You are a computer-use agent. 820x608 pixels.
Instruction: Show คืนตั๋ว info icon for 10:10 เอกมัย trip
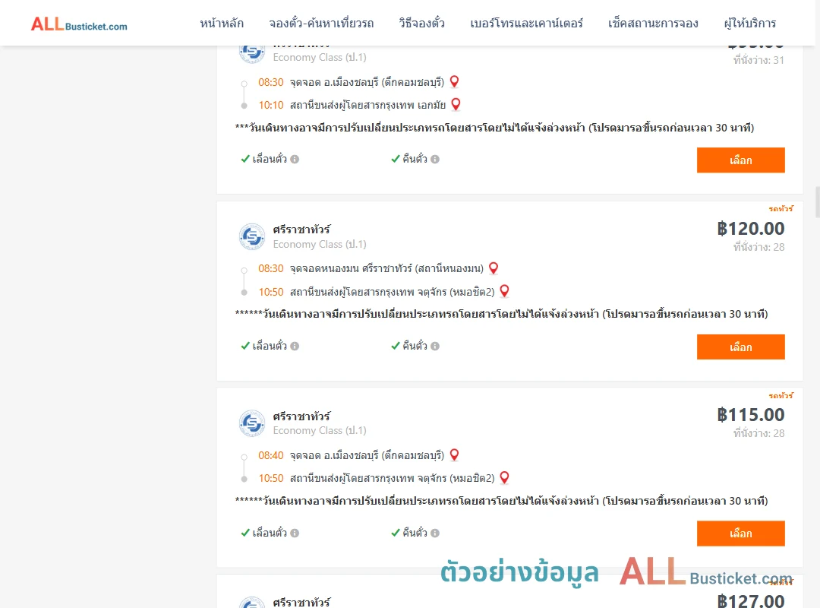(435, 159)
